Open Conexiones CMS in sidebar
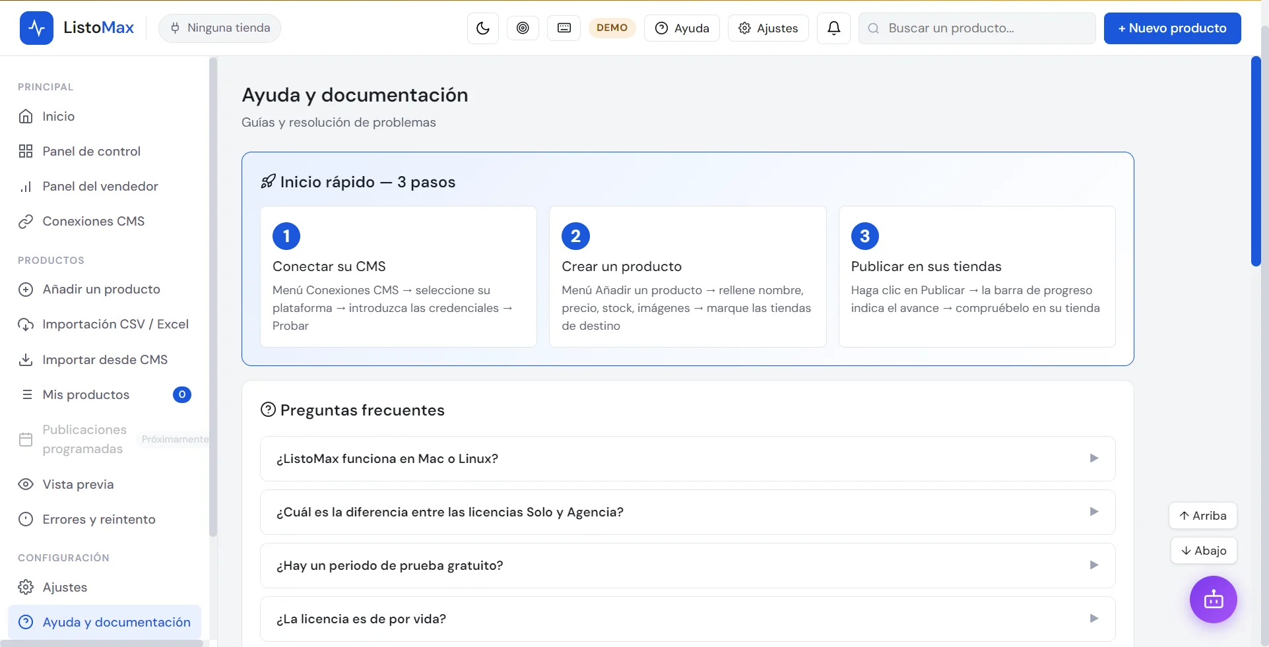 [x=106, y=221]
